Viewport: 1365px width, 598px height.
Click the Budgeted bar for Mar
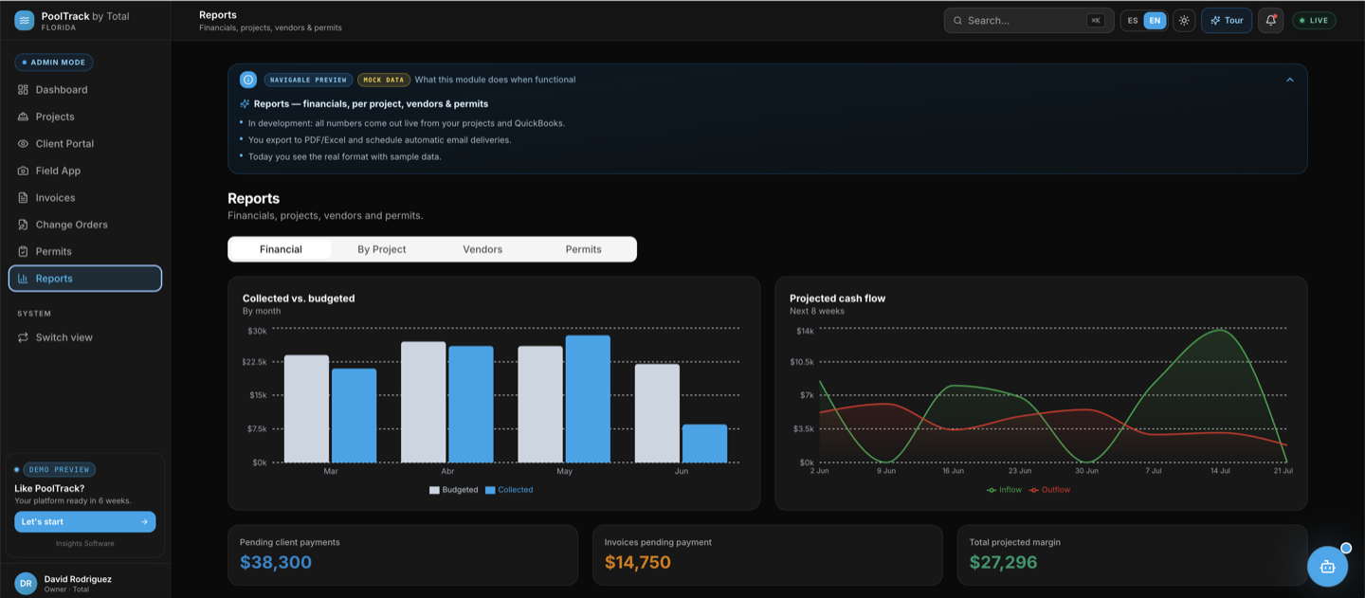tap(306, 409)
